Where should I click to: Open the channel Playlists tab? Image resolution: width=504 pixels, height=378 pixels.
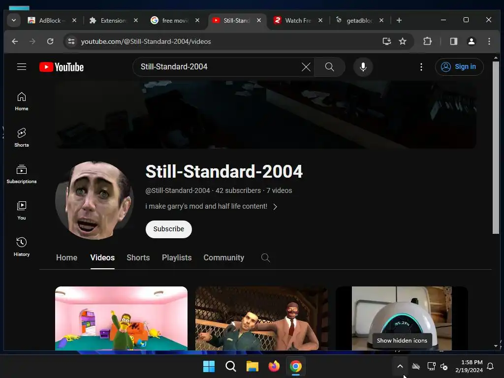coord(177,258)
